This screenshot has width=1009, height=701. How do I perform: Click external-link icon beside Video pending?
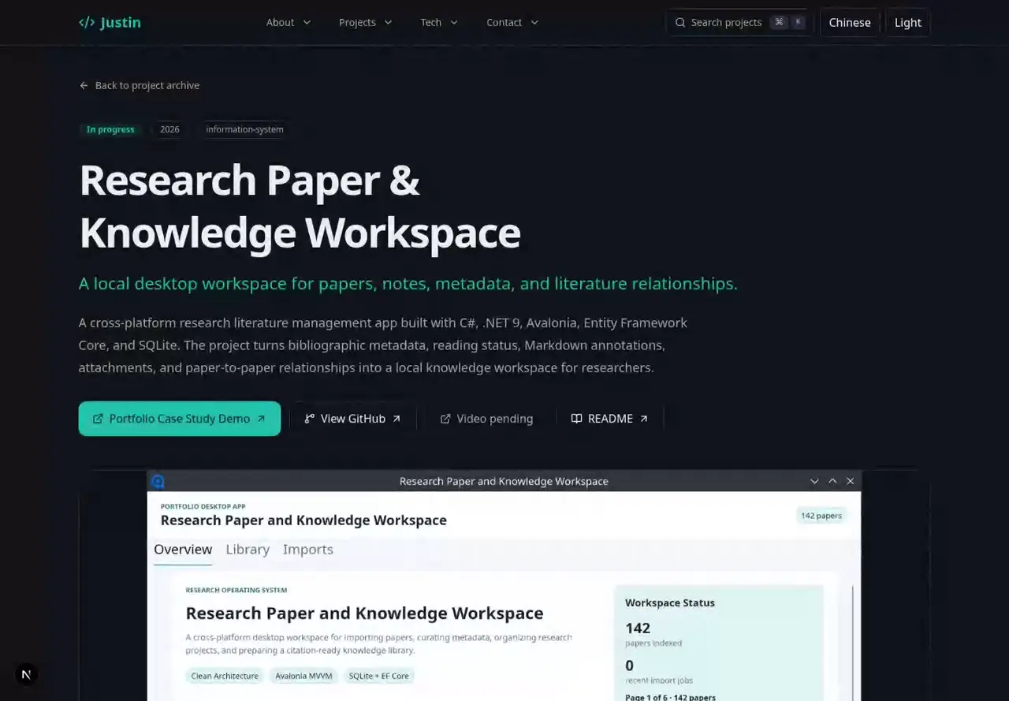(x=445, y=419)
